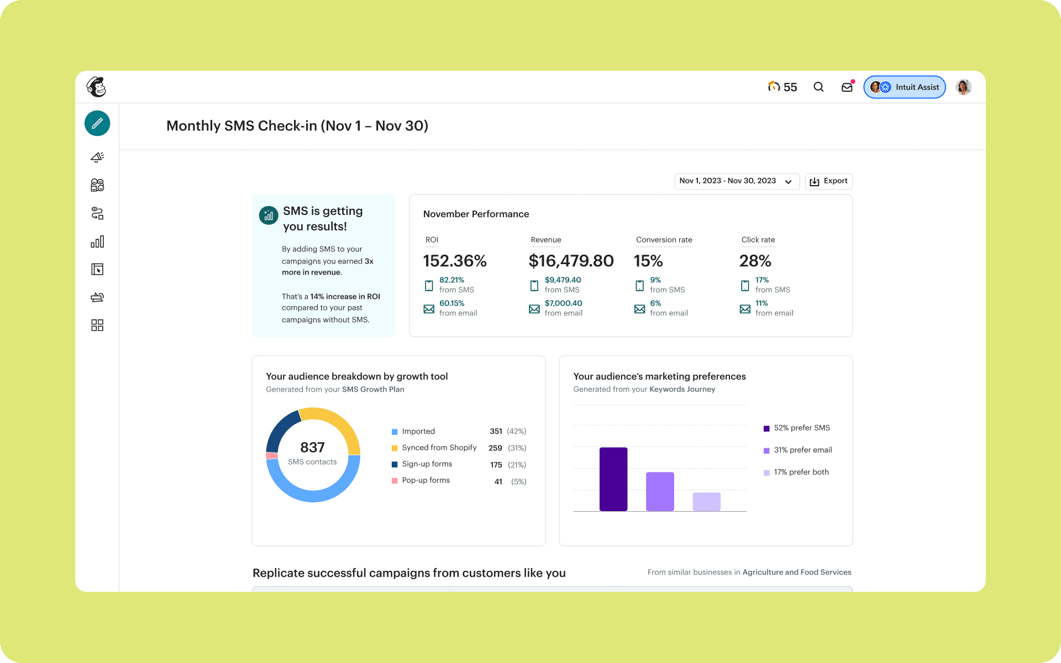
Task: Click the Export button
Action: pyautogui.click(x=828, y=181)
